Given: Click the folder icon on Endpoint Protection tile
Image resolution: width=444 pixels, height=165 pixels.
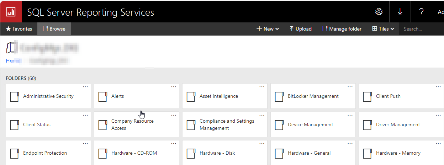Looking at the screenshot, I should (14, 153).
